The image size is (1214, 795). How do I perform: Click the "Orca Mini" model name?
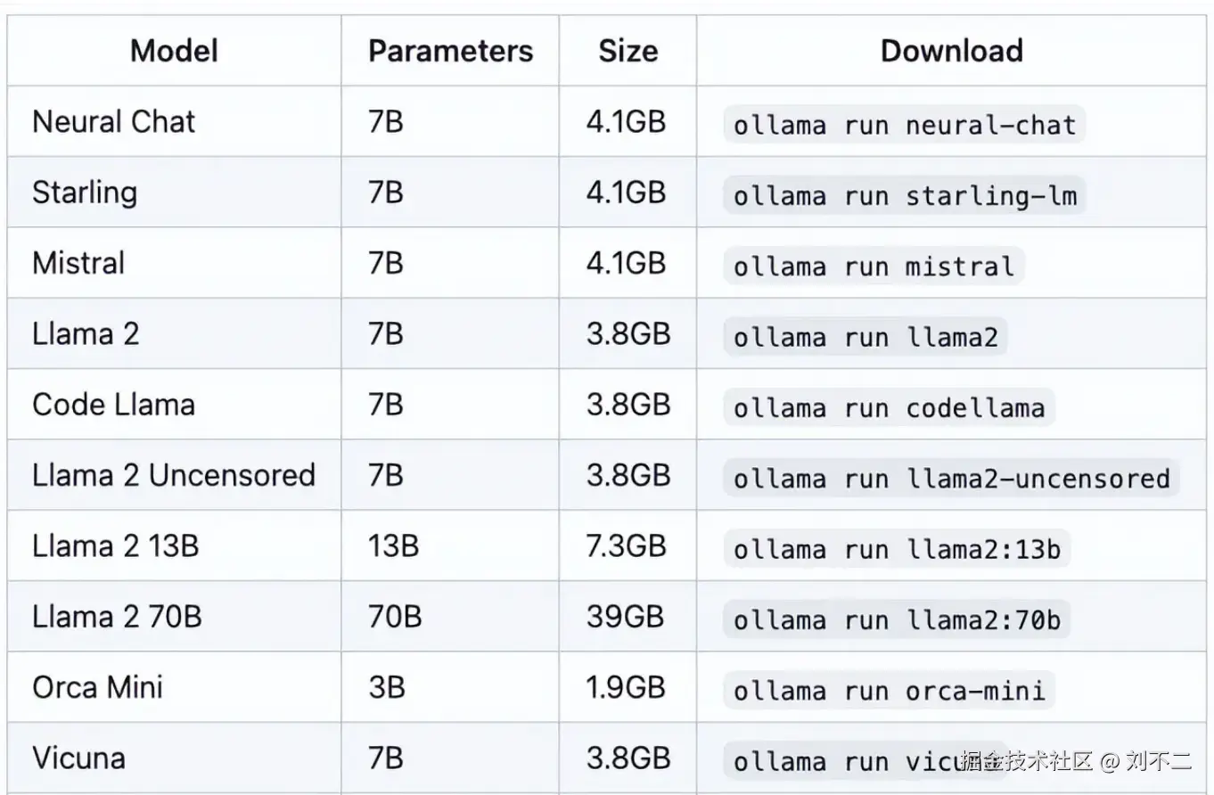tap(97, 687)
